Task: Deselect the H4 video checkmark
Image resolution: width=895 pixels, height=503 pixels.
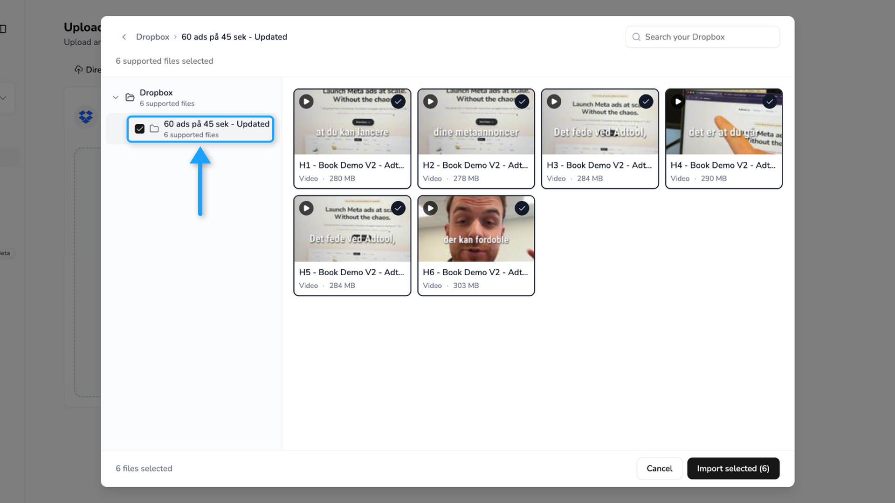Action: pyautogui.click(x=770, y=102)
